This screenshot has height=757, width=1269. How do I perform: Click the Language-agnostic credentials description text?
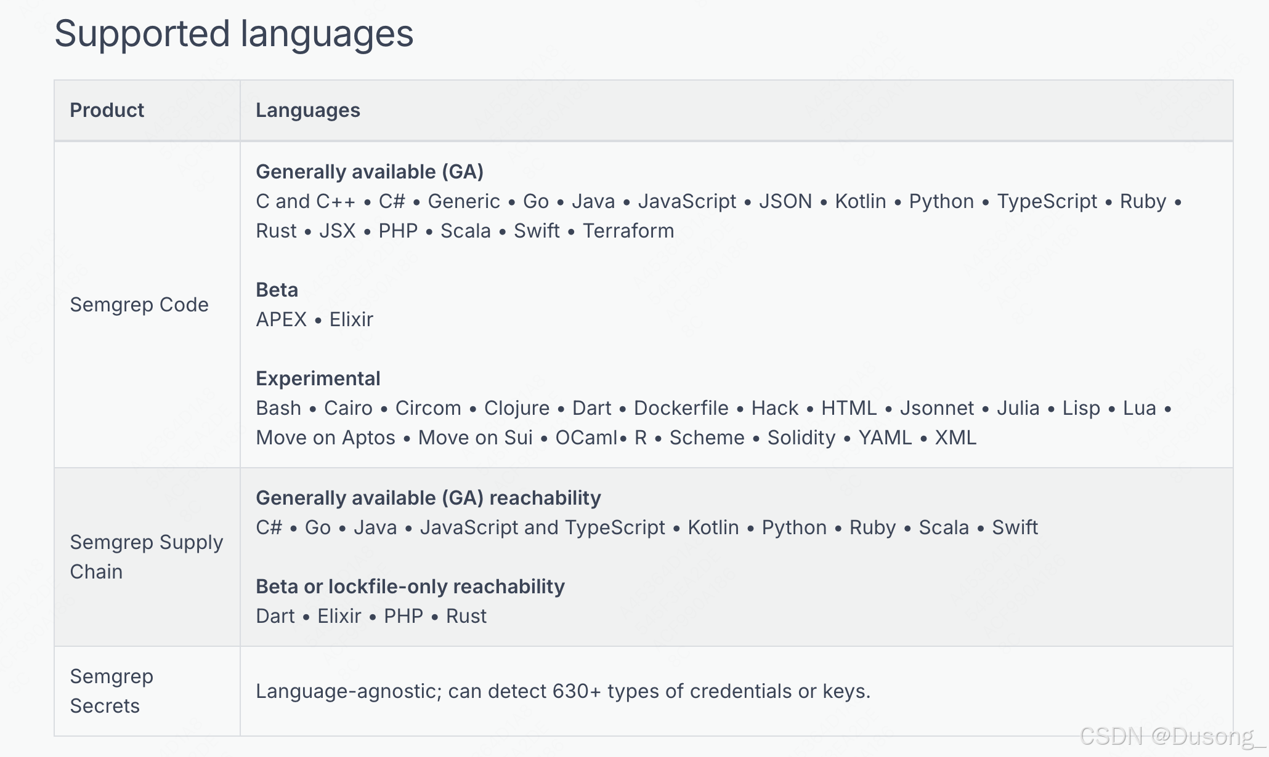562,691
